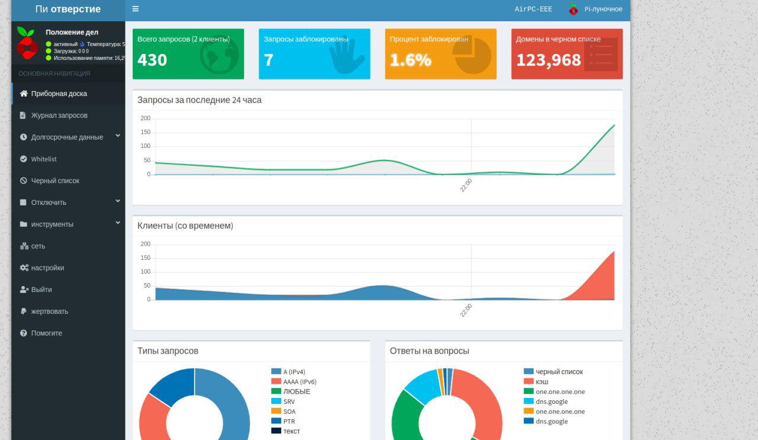This screenshot has width=758, height=440.
Task: Click the gears icon beside настройки
Action: [x=24, y=268]
